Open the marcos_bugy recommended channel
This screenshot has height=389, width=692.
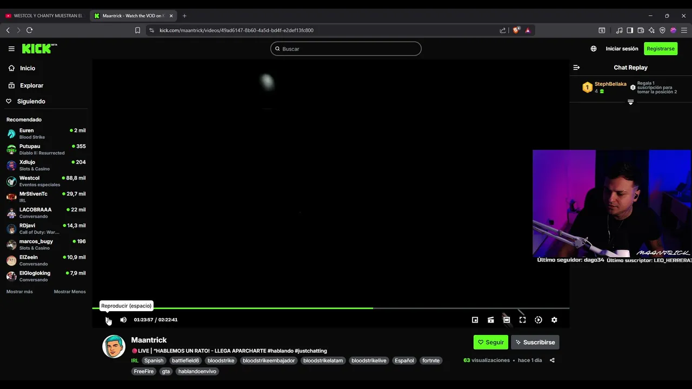pos(46,244)
